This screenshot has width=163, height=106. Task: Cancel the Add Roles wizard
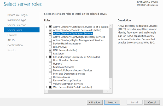[x=152, y=102]
